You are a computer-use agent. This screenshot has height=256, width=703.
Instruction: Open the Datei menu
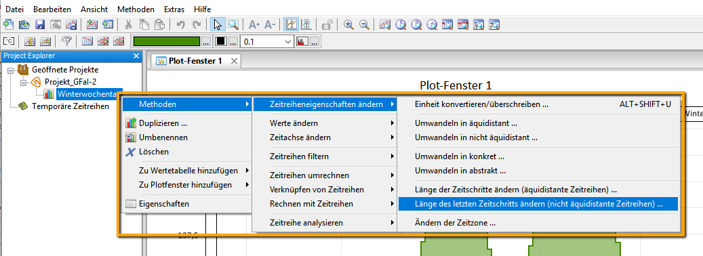[14, 9]
